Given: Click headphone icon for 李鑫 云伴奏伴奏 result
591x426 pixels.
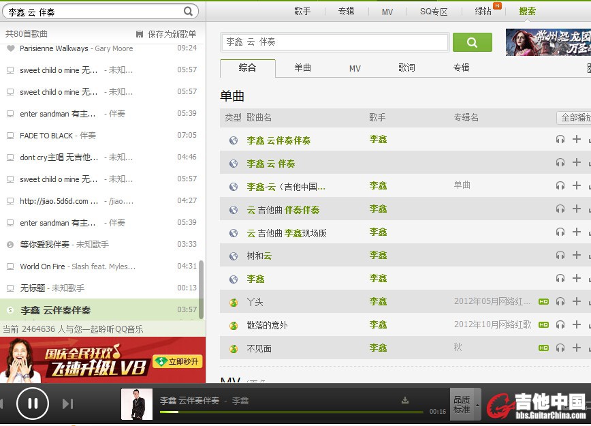Looking at the screenshot, I should (560, 140).
